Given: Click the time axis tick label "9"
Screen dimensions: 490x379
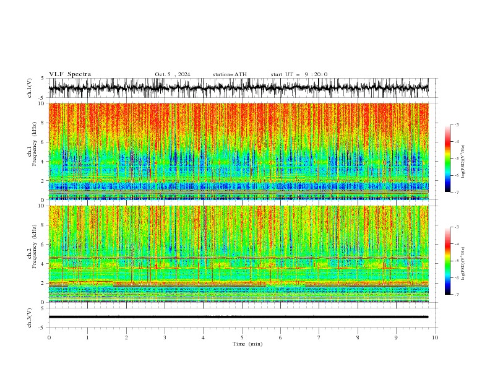Looking at the screenshot, I should click(396, 338).
